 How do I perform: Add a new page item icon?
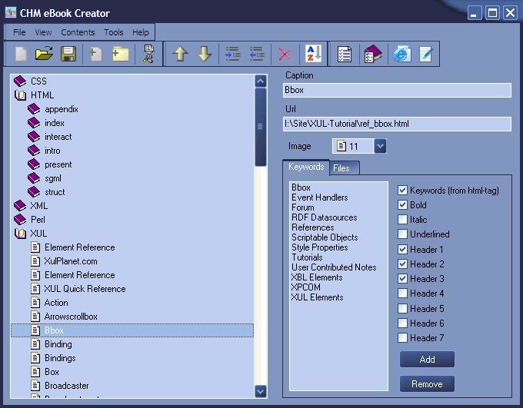pos(96,54)
